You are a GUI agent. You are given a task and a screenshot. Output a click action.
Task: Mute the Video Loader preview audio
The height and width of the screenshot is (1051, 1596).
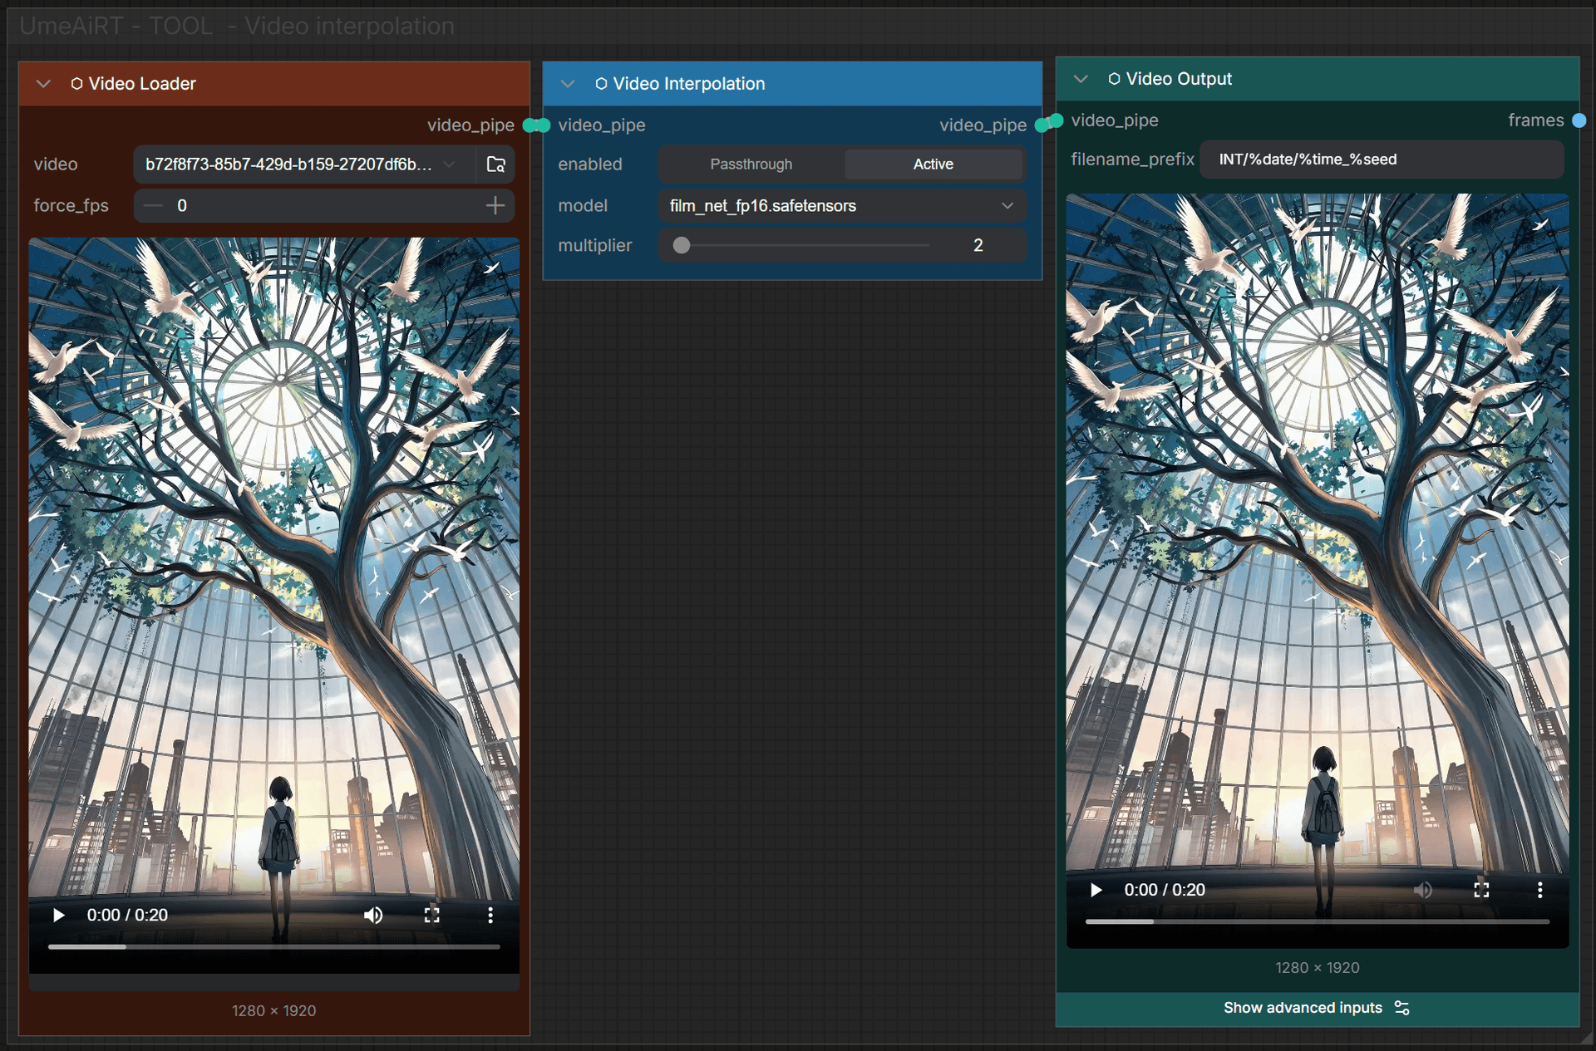pos(373,916)
